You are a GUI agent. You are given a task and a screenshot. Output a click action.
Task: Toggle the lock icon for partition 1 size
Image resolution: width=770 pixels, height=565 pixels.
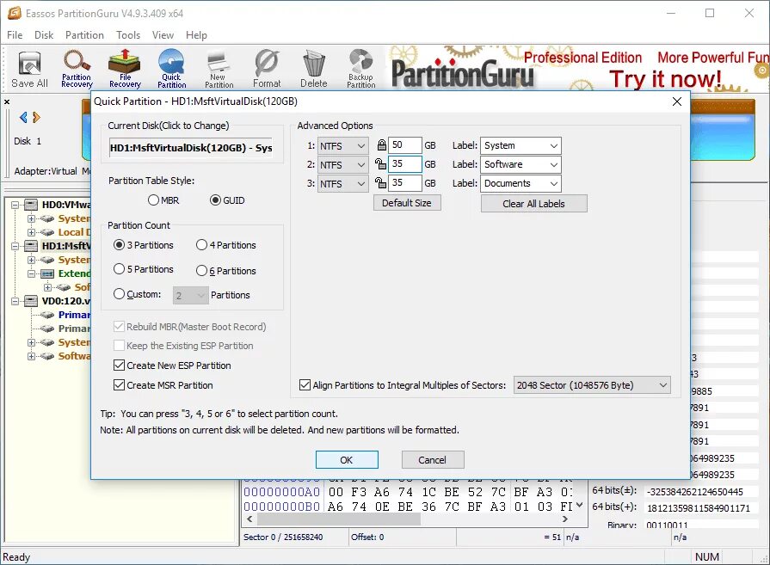coord(382,145)
